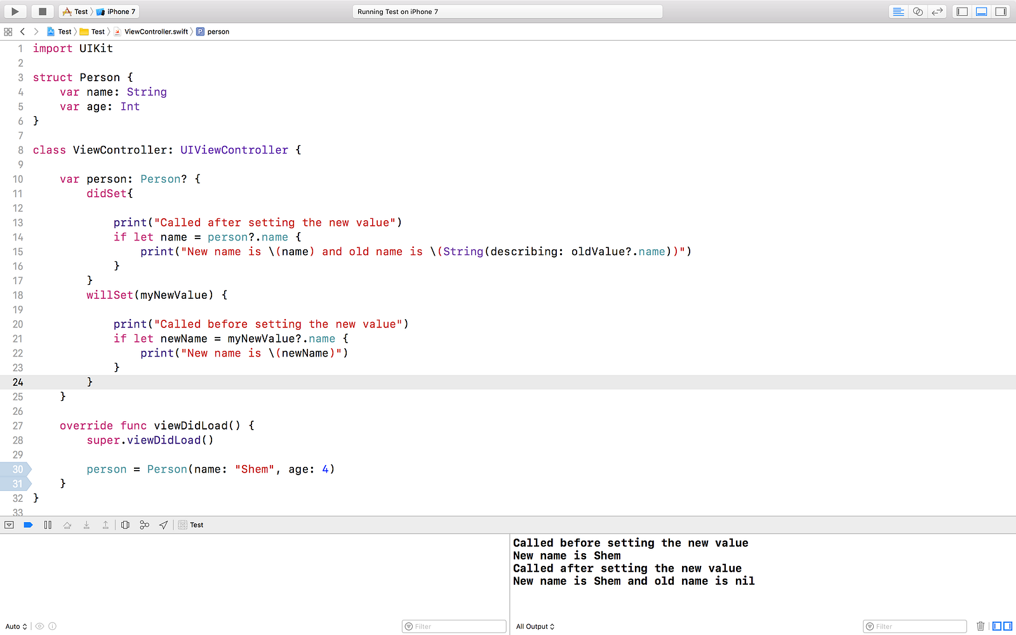Viewport: 1016px width, 635px height.
Task: Click 'import UIKit' on line 1
Action: [73, 49]
